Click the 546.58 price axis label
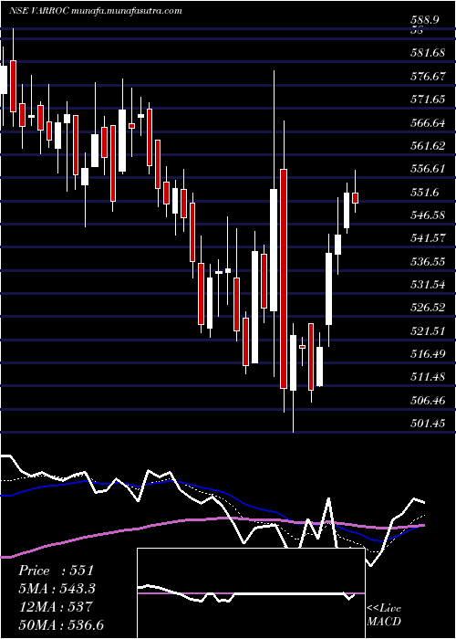This screenshot has width=456, height=639. [x=428, y=215]
